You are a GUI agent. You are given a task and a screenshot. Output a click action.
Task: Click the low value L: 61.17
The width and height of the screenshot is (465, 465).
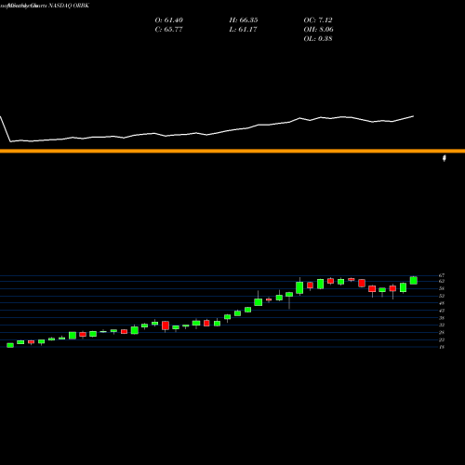[x=243, y=30]
